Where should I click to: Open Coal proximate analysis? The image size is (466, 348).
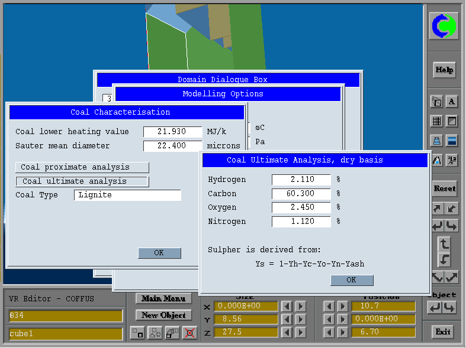82,167
